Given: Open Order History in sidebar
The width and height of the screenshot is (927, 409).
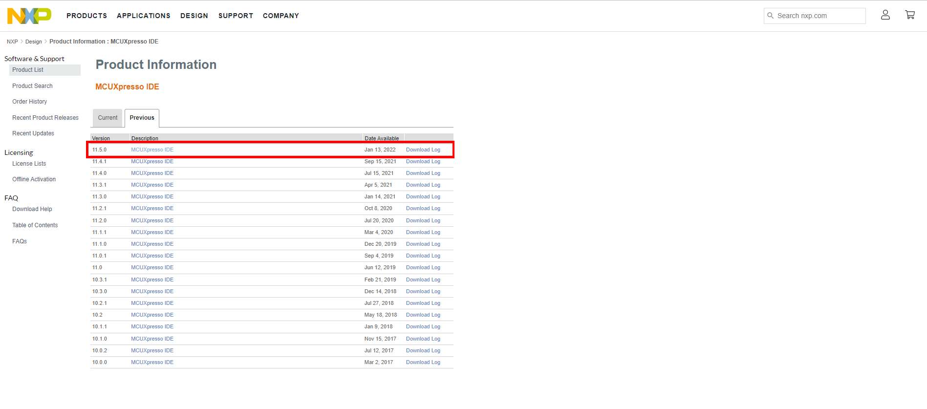Looking at the screenshot, I should click(30, 102).
